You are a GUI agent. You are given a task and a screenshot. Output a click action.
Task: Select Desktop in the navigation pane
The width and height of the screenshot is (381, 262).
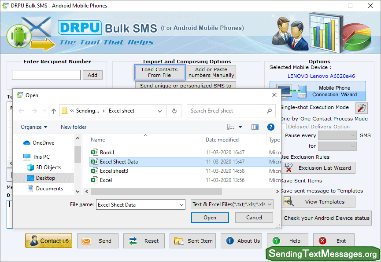[43, 178]
